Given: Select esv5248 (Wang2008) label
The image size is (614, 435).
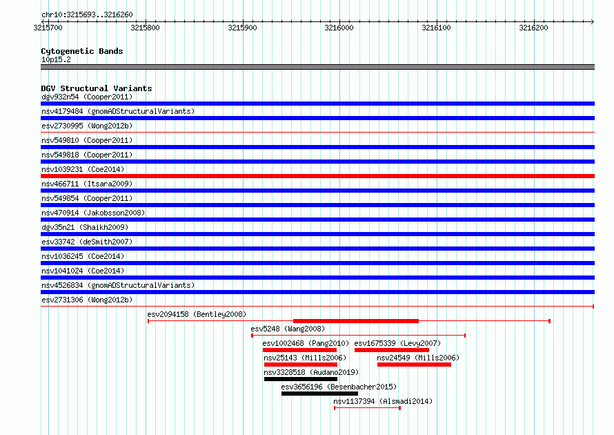Looking at the screenshot, I should 288,329.
